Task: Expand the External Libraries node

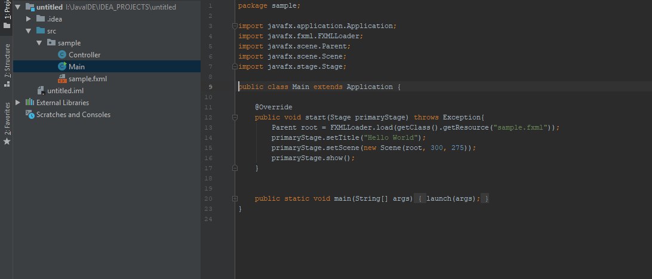Action: click(x=17, y=103)
